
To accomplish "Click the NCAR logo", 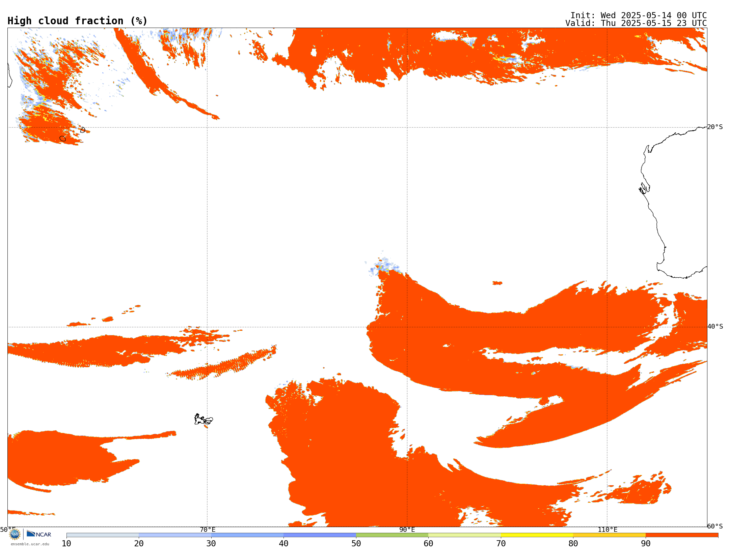I will (39, 534).
